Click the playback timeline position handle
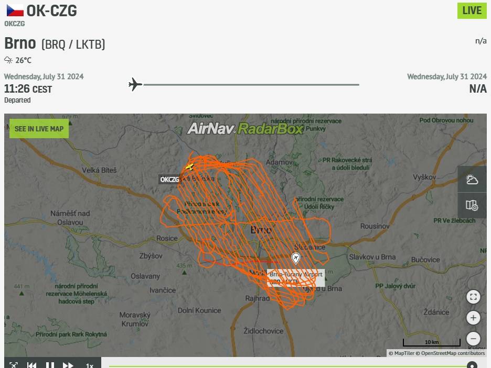This screenshot has height=368, width=491. click(x=472, y=365)
